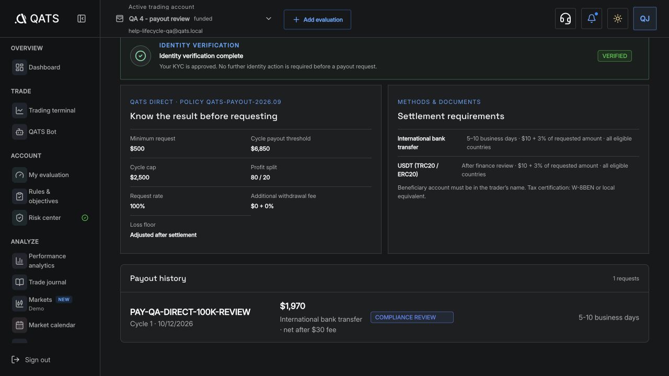The height and width of the screenshot is (376, 669).
Task: Collapse the sidebar panel
Action: [82, 19]
